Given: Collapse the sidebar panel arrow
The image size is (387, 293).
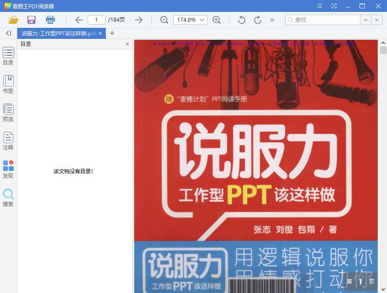Looking at the screenshot, I should [x=8, y=33].
